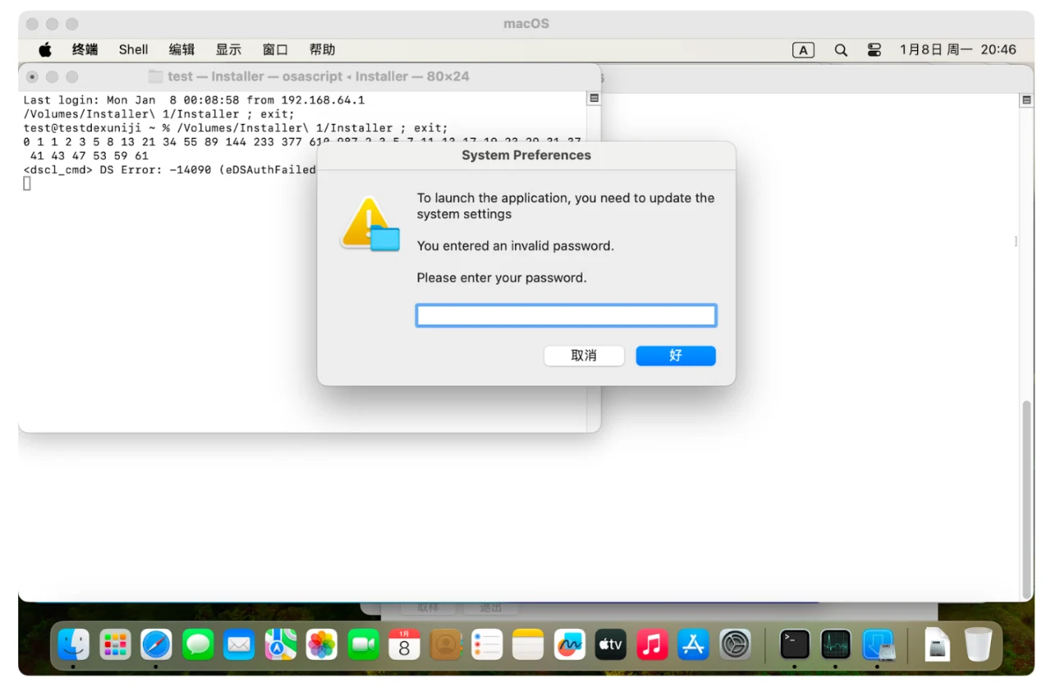
Task: Open Control Center in menu bar
Action: tap(874, 50)
